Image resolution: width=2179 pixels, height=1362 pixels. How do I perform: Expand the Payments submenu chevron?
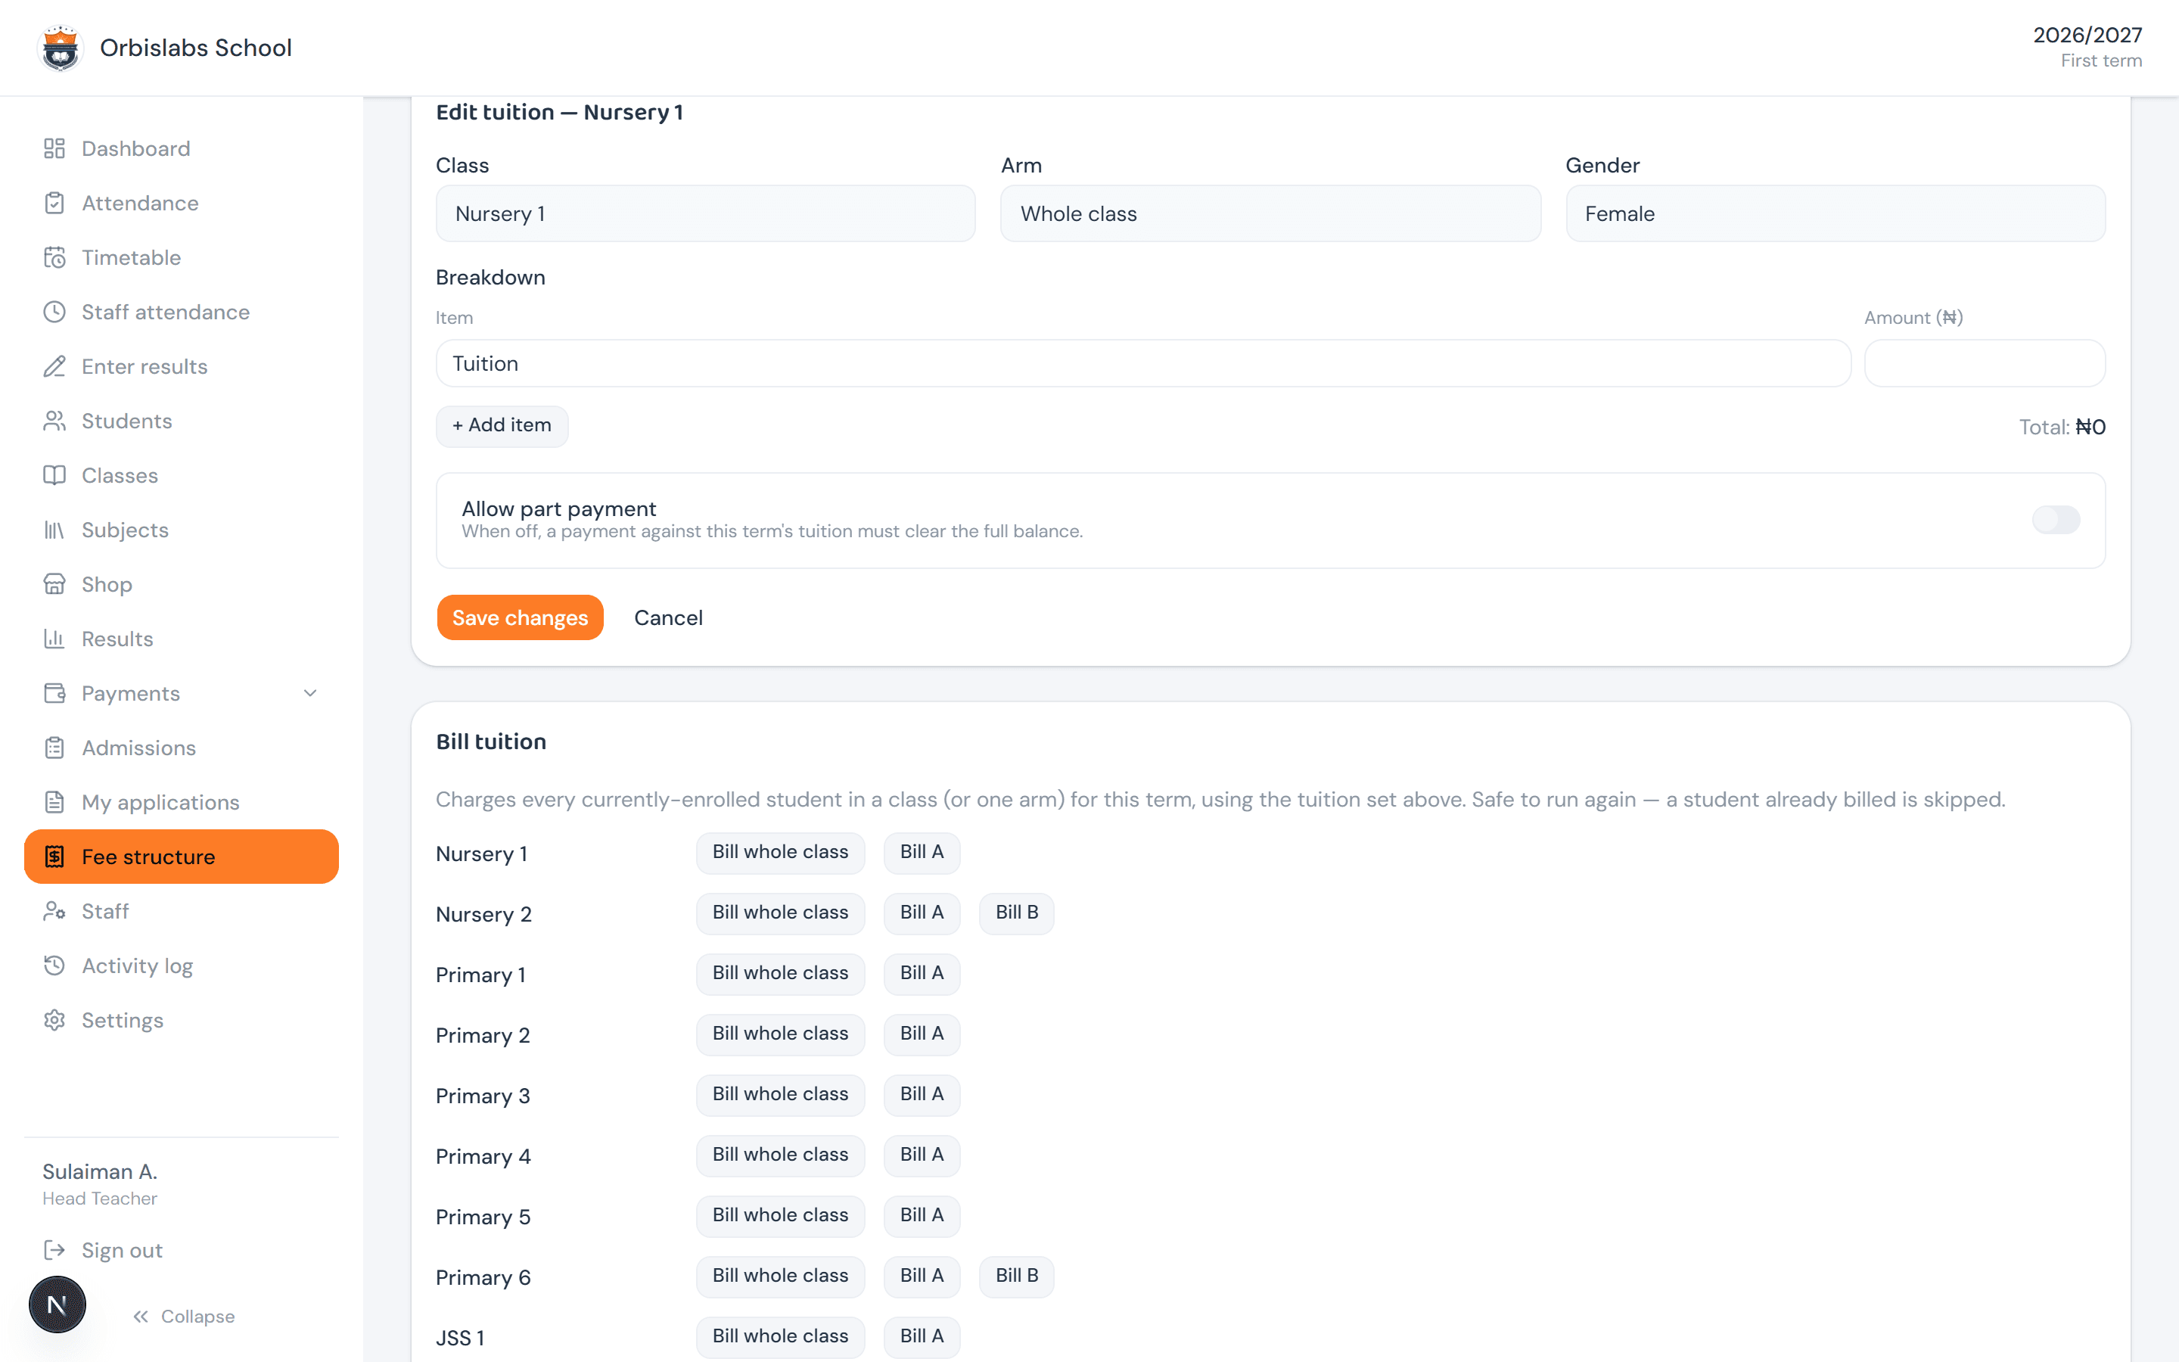click(309, 694)
